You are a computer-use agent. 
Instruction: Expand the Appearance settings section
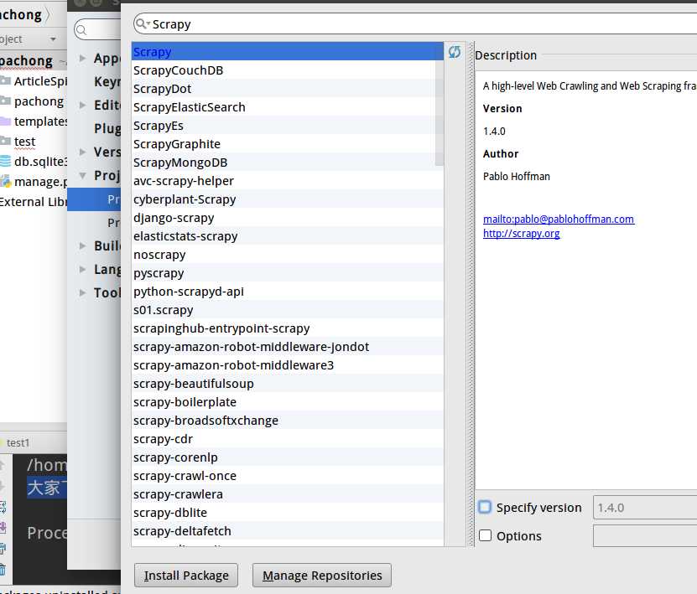point(82,58)
